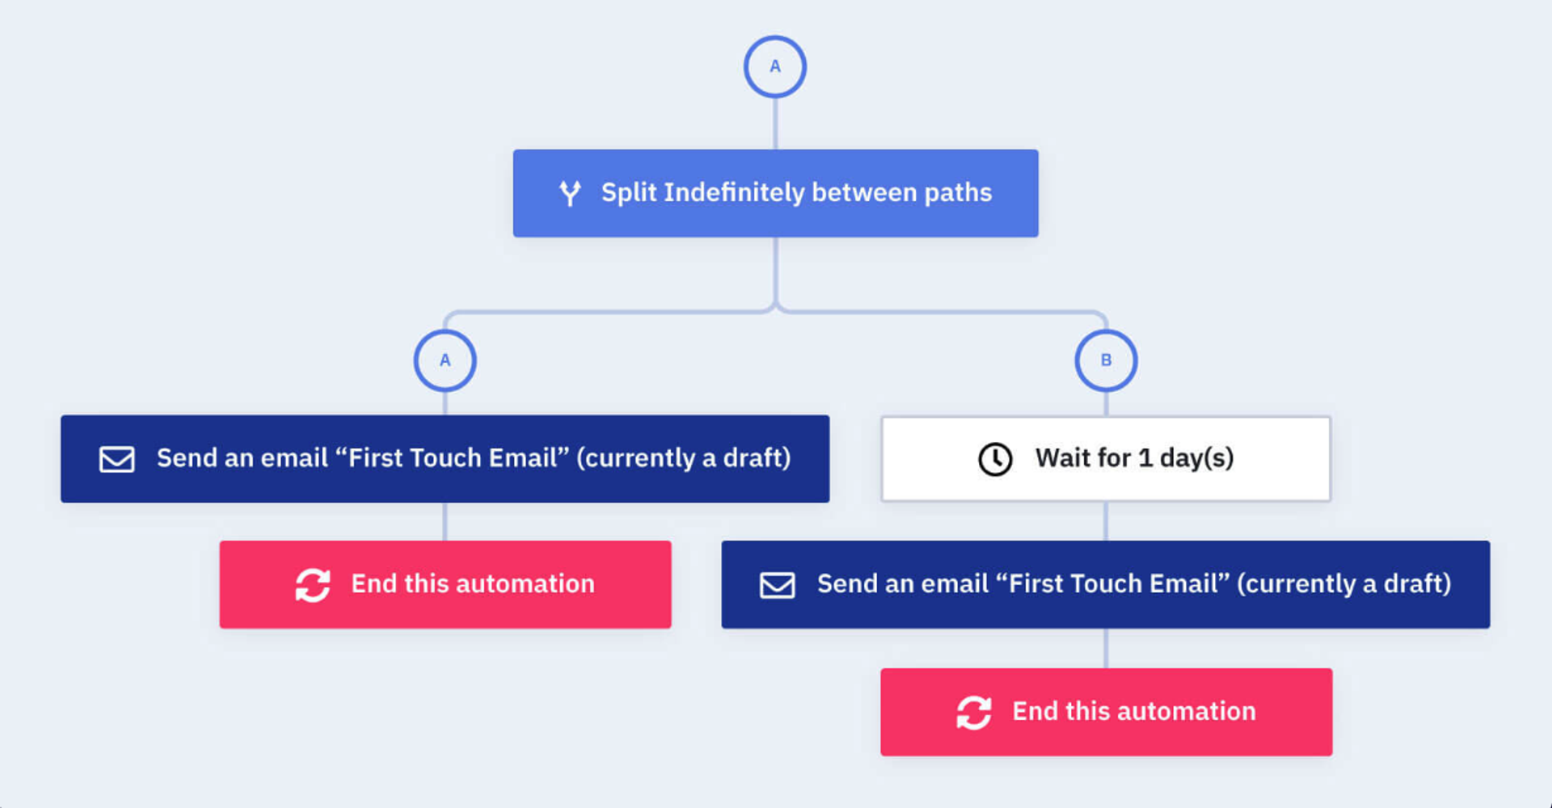This screenshot has width=1552, height=808.
Task: Select the path B circle node
Action: [x=1106, y=360]
